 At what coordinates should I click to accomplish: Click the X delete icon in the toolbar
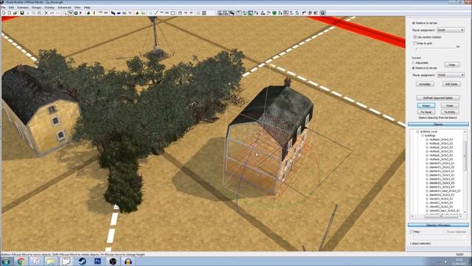click(x=46, y=13)
